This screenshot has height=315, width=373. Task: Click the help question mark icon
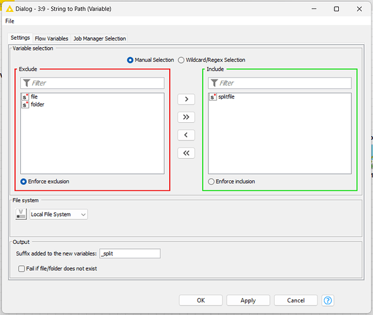pyautogui.click(x=328, y=301)
